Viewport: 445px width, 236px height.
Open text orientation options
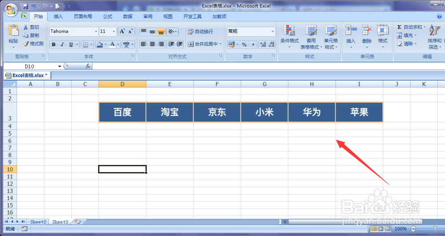click(x=172, y=31)
